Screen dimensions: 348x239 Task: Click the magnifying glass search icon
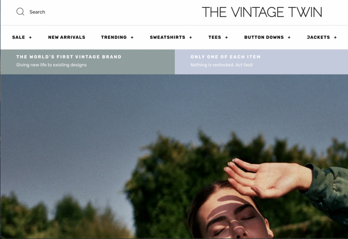click(20, 12)
